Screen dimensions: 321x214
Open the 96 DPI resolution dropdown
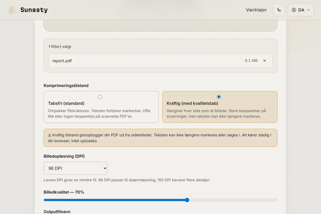point(76,168)
